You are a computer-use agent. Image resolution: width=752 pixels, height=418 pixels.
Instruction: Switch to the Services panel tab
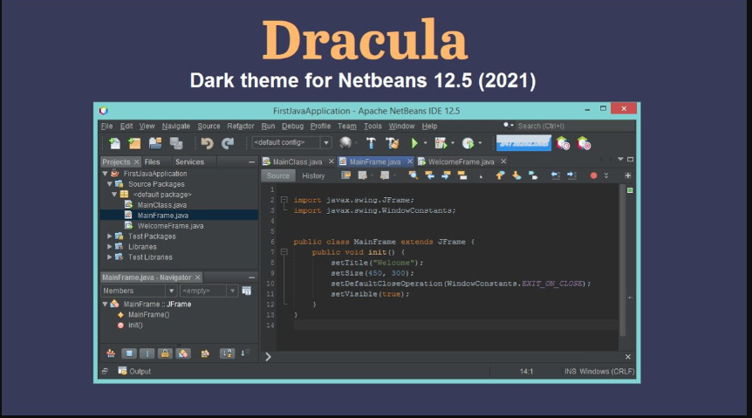click(189, 162)
